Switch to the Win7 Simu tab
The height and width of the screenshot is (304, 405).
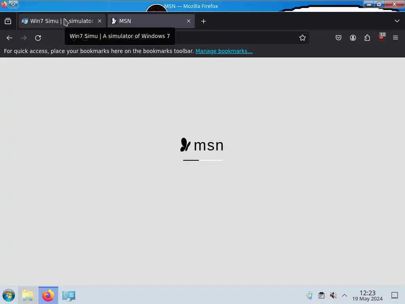point(62,21)
